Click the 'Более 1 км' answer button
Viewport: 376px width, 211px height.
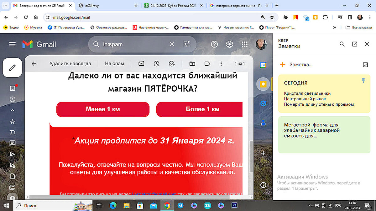pyautogui.click(x=200, y=109)
